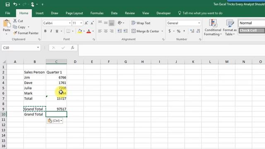Align text right icon
Viewport: 265px width, 149px height.
point(111,31)
